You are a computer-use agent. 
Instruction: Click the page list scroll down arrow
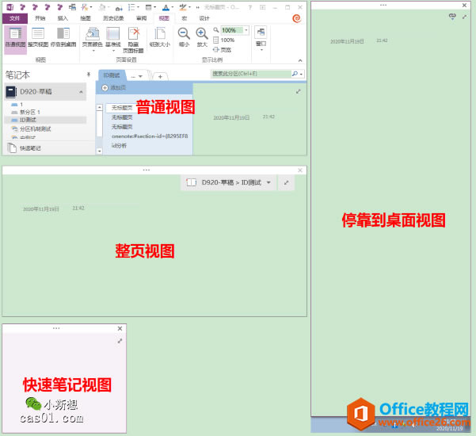pyautogui.click(x=99, y=151)
